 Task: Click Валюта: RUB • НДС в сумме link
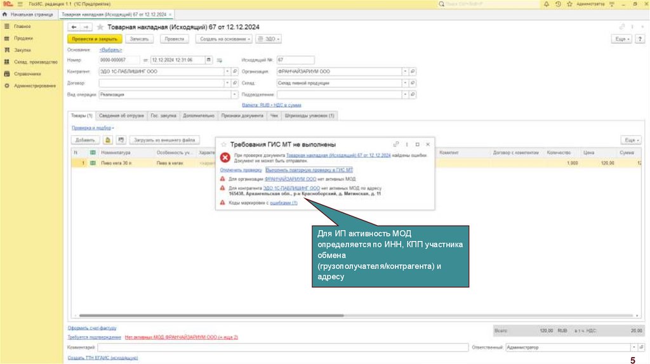click(272, 105)
